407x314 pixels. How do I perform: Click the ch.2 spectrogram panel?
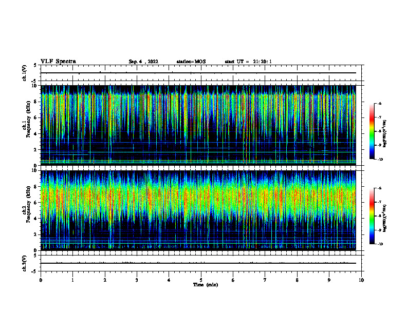198,210
